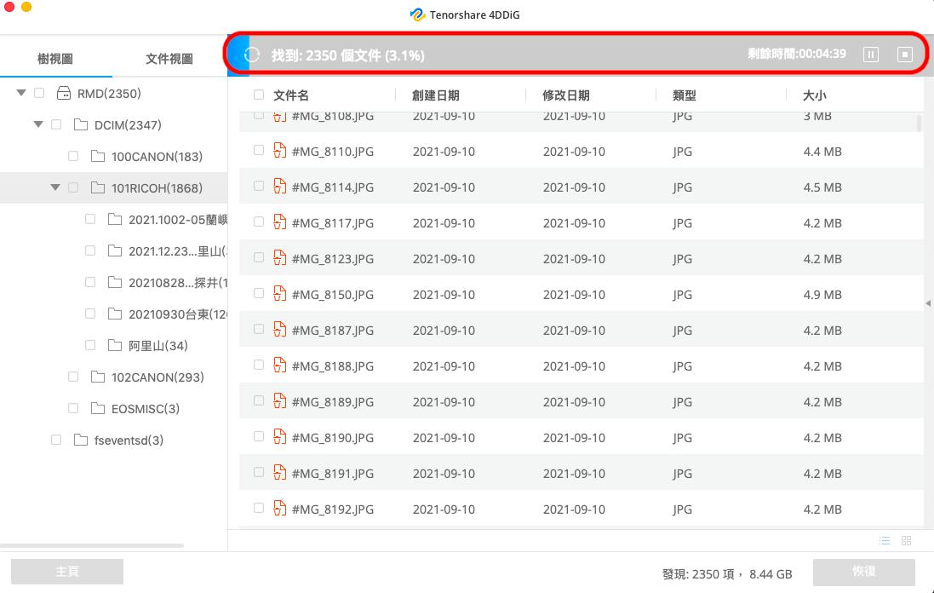Sort by the 修改日期 column header

(566, 95)
